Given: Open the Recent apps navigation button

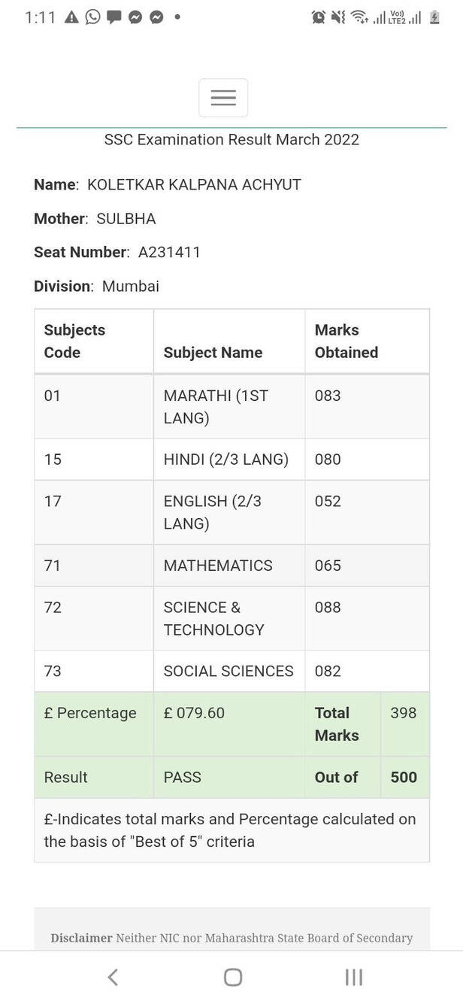Looking at the screenshot, I should click(x=353, y=977).
